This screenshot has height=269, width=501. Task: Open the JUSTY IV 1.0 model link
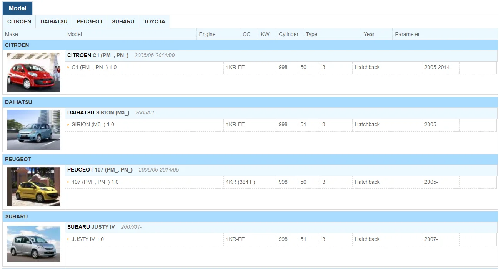[88, 239]
